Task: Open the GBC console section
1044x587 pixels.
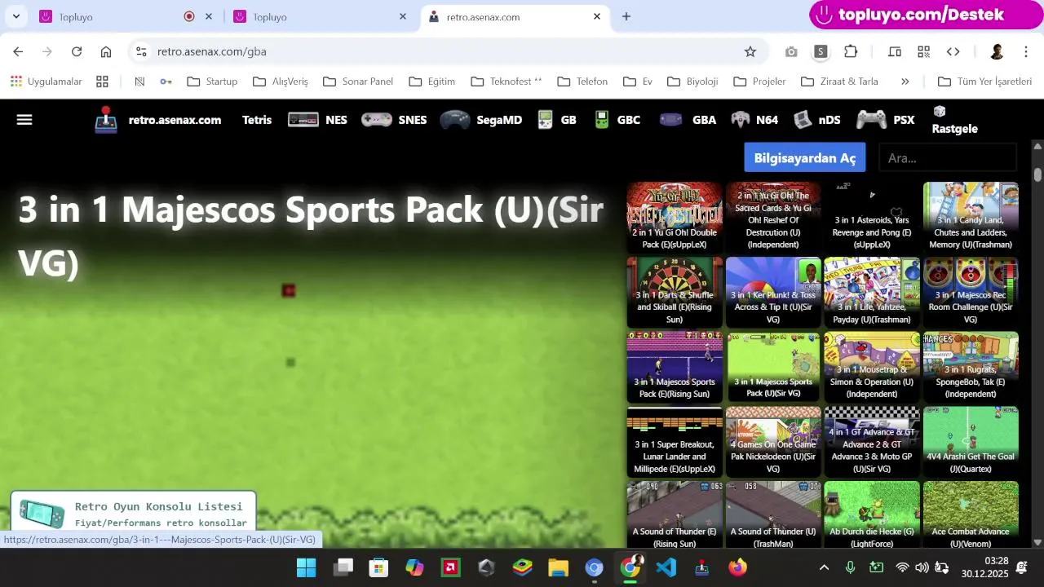Action: 617,120
